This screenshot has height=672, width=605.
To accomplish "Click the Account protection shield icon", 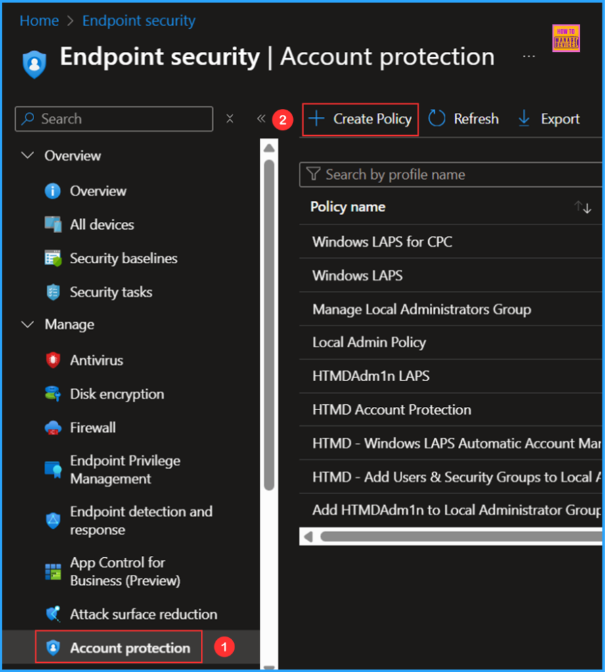I will [x=53, y=648].
